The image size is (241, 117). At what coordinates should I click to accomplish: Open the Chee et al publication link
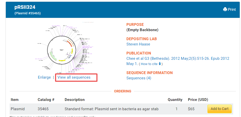[178, 59]
